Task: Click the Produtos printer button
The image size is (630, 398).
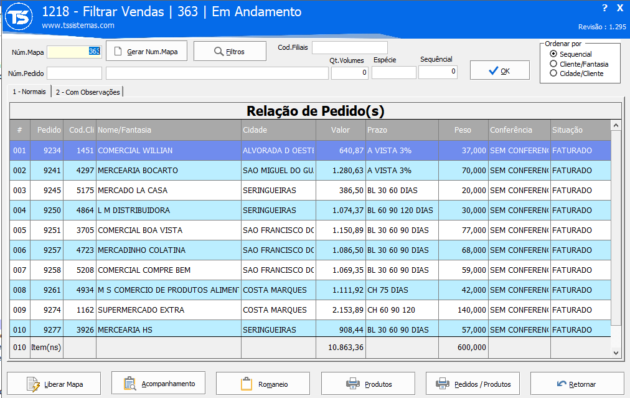Action: tap(369, 384)
